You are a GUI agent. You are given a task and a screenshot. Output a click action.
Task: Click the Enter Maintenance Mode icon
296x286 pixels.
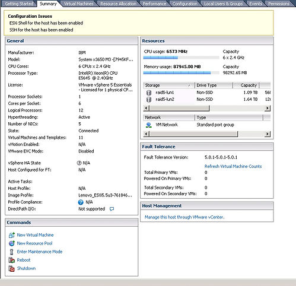click(11, 252)
